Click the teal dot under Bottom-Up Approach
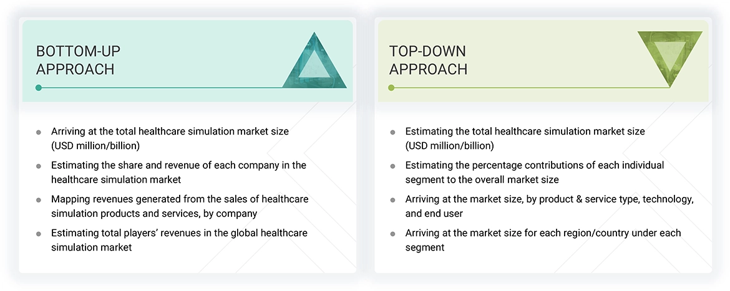The height and width of the screenshot is (291, 730). pos(39,88)
